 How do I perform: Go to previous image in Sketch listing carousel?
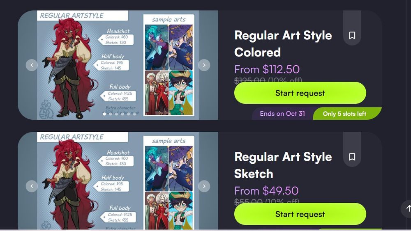coord(32,186)
